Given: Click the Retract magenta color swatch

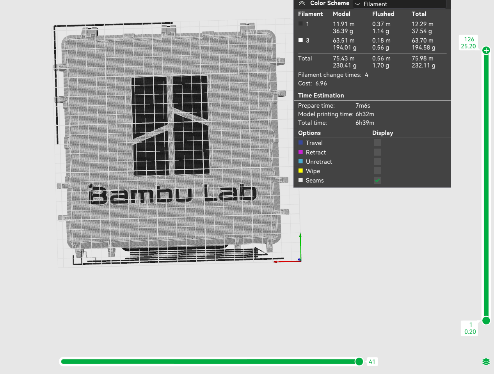Looking at the screenshot, I should pyautogui.click(x=300, y=152).
